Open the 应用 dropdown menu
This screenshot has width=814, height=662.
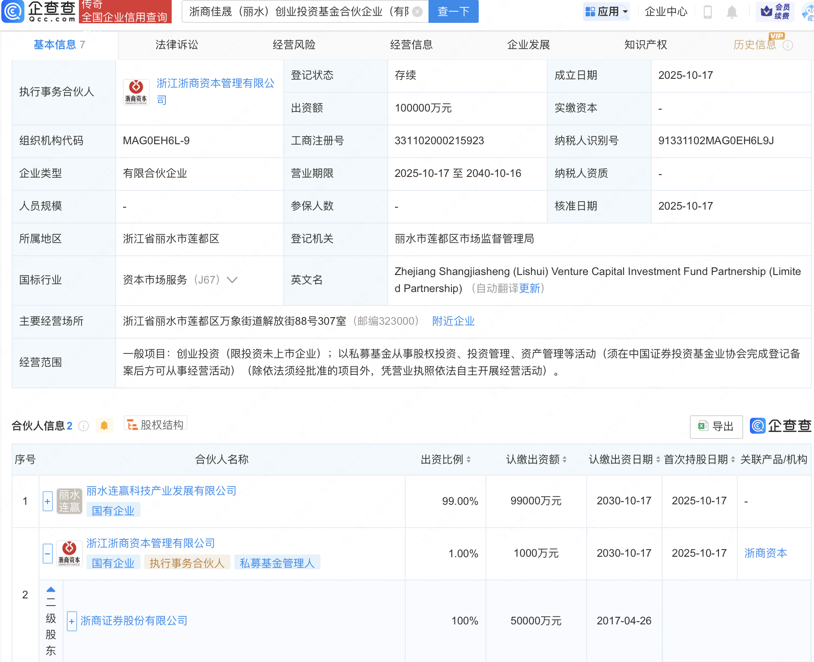click(x=607, y=12)
